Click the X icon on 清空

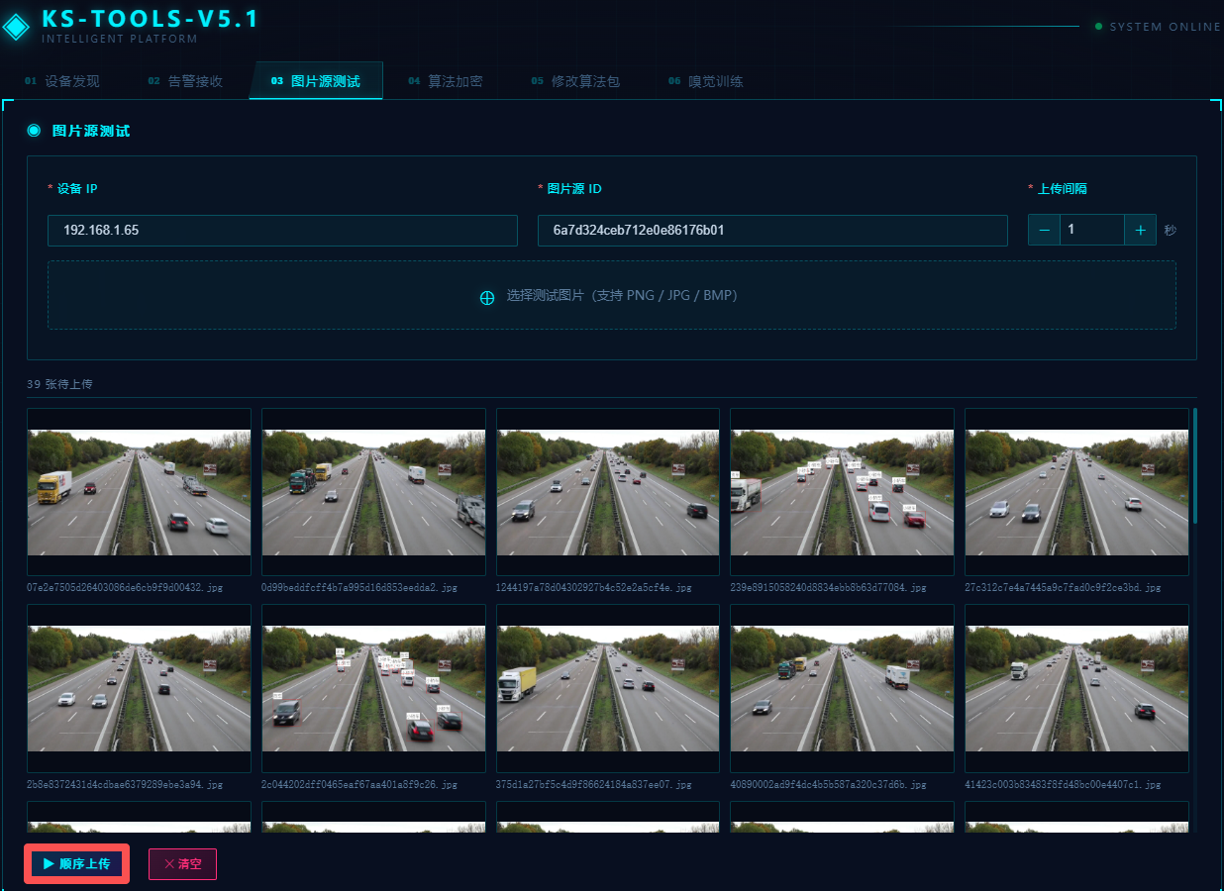pos(169,864)
